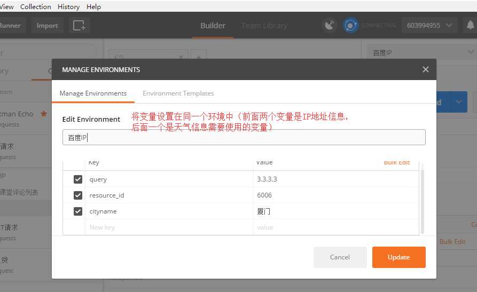Open the Help menu
This screenshot has width=477, height=292.
(93, 7)
